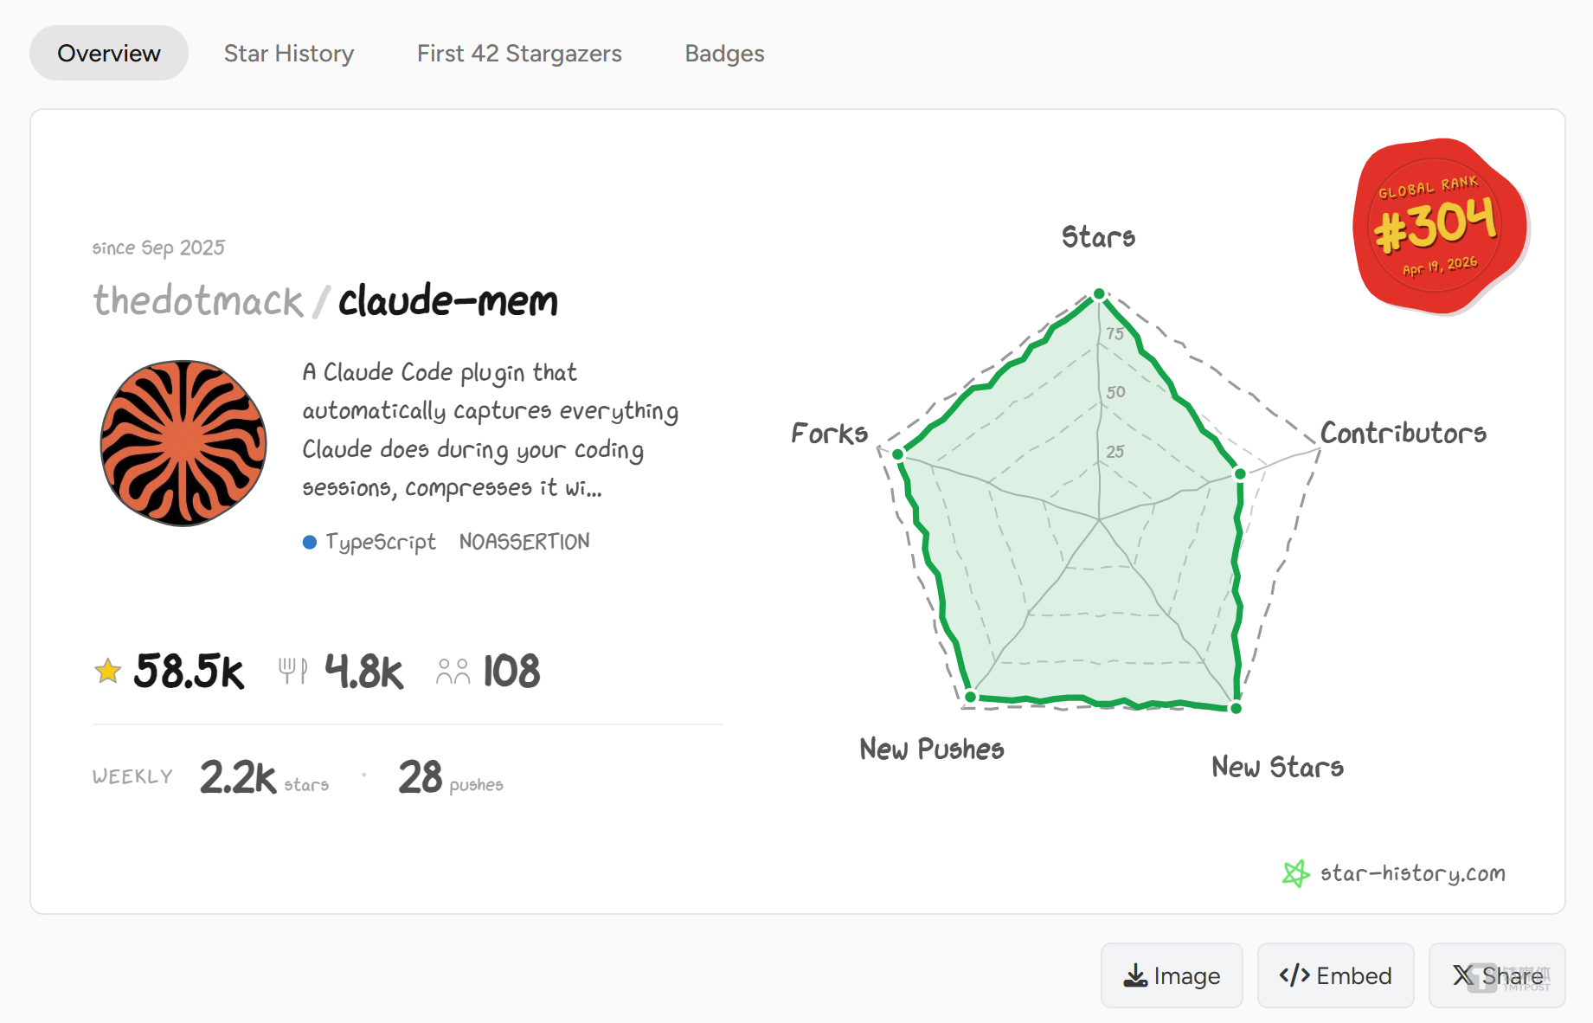
Task: Click the red Global Rank #304 badge
Action: (1437, 225)
